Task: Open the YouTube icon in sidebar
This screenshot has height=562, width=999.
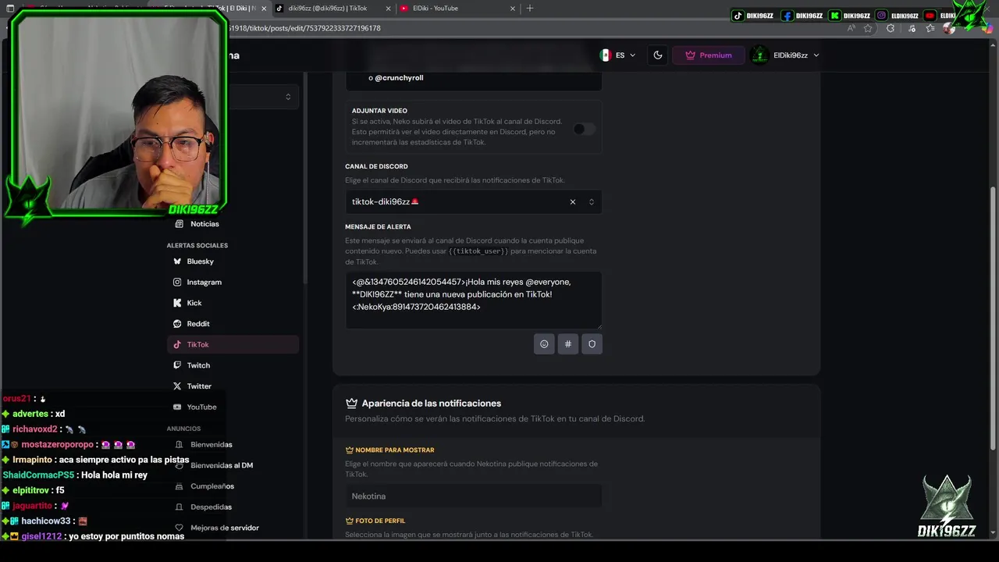Action: click(x=177, y=407)
